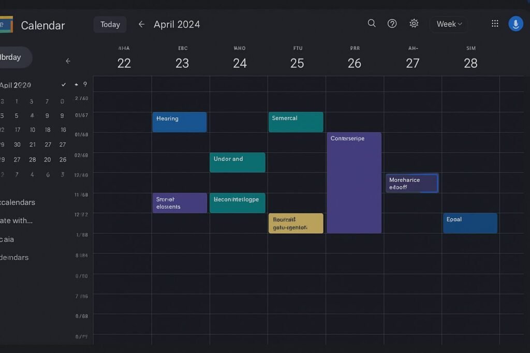Viewport: 530px width, 353px height.
Task: Open the help icon in the top bar
Action: [x=392, y=23]
